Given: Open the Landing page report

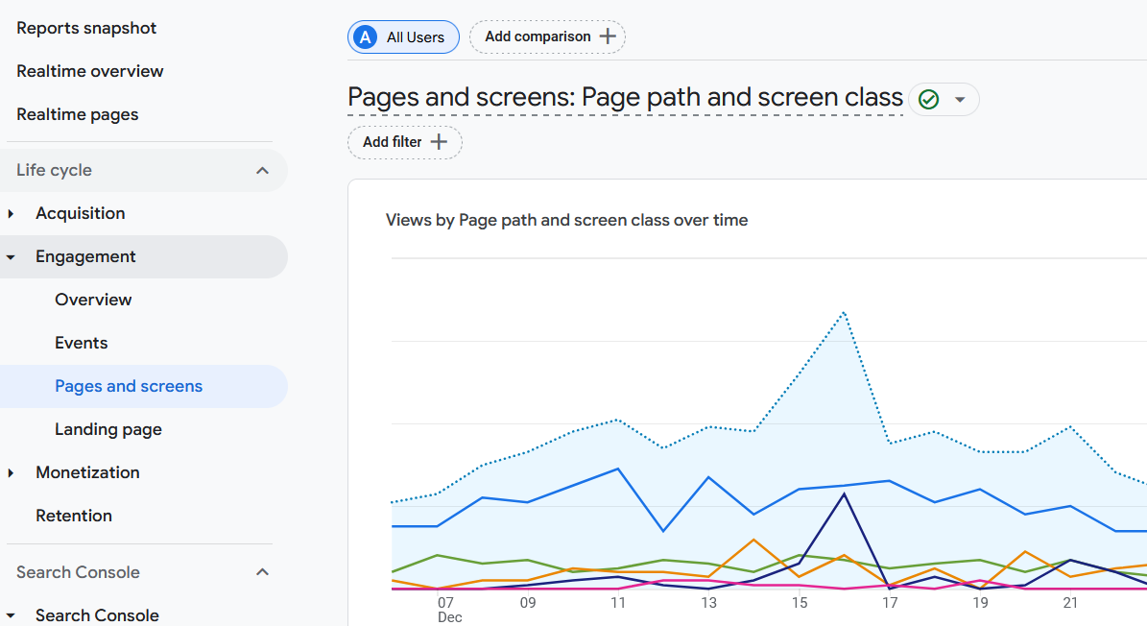Looking at the screenshot, I should coord(108,429).
